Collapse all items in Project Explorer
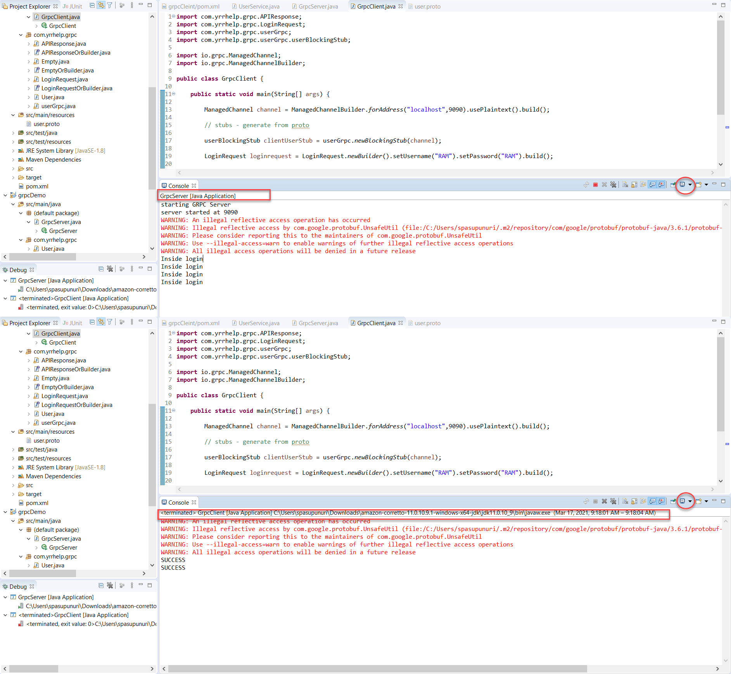This screenshot has height=674, width=731. (92, 5)
